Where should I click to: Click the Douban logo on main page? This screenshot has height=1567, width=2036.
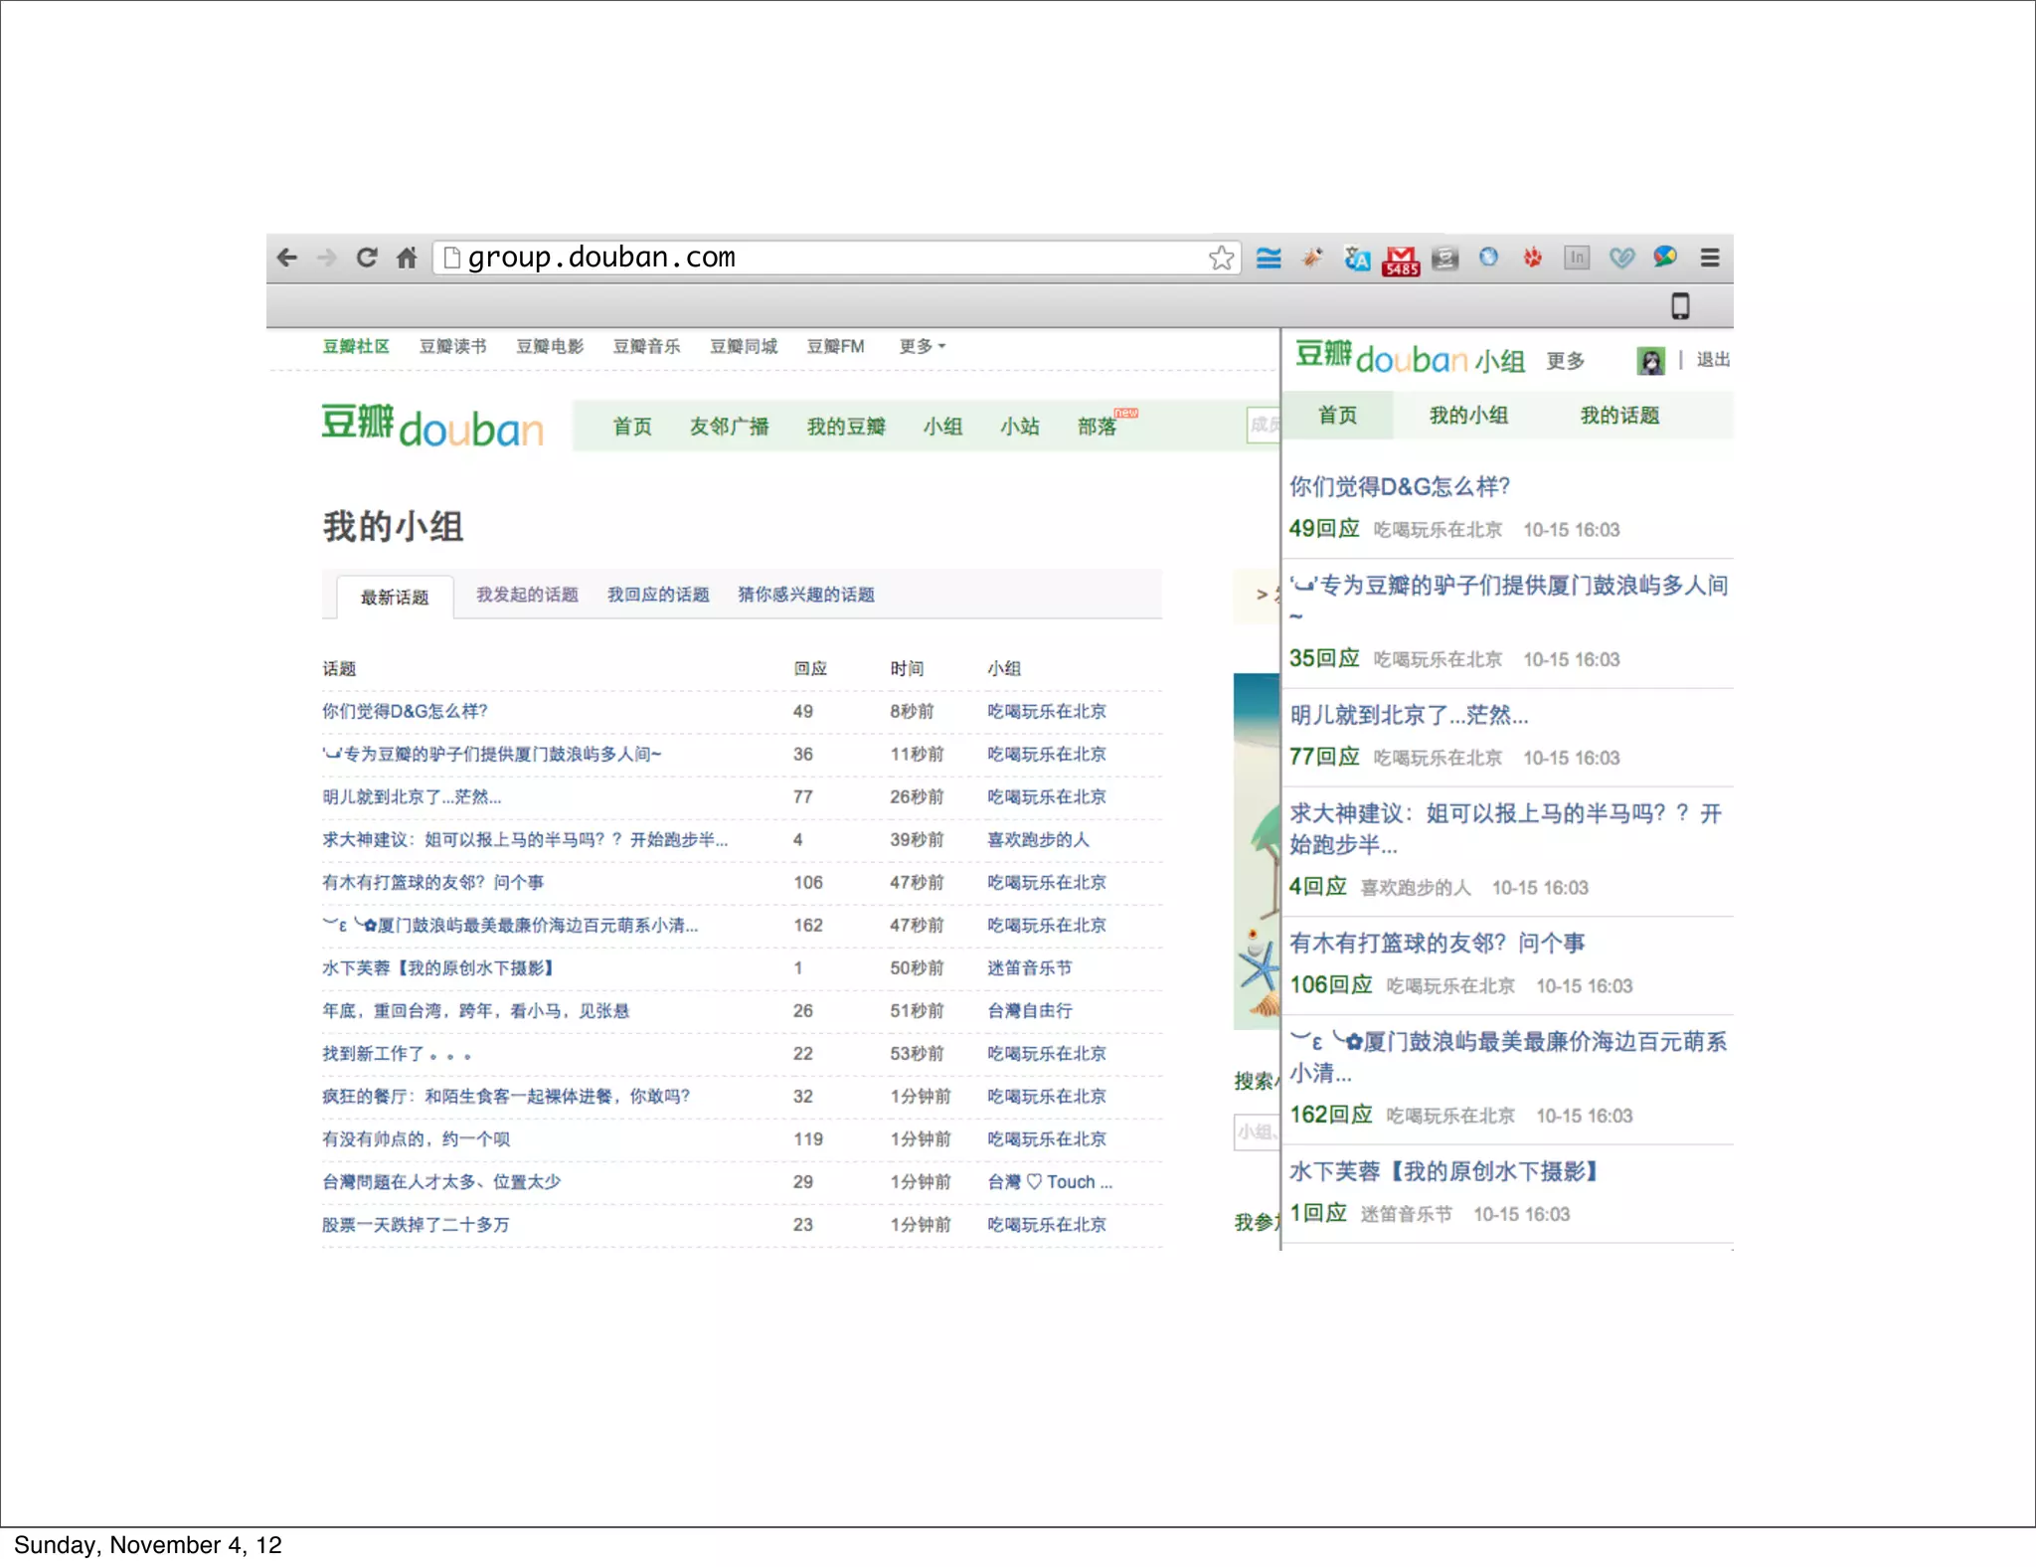[x=432, y=426]
